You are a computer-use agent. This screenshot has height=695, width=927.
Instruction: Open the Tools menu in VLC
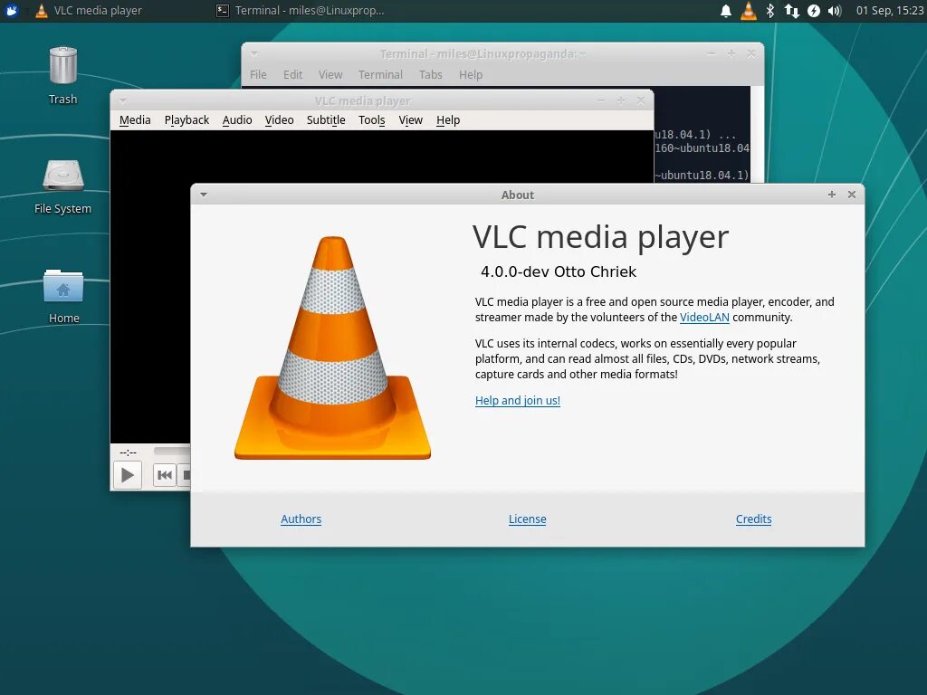371,120
